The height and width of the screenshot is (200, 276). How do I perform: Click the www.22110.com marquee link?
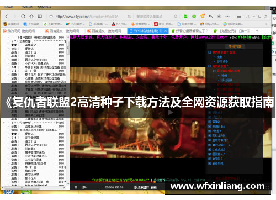pyautogui.click(x=213, y=37)
